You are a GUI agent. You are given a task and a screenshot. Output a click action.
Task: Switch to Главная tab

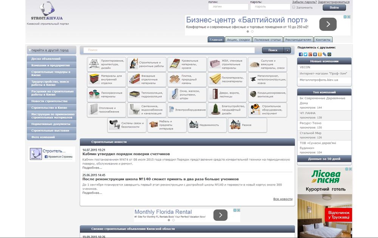pyautogui.click(x=216, y=40)
